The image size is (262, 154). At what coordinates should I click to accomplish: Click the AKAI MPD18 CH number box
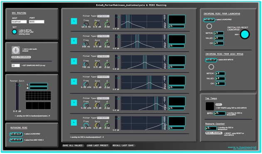pos(220,83)
